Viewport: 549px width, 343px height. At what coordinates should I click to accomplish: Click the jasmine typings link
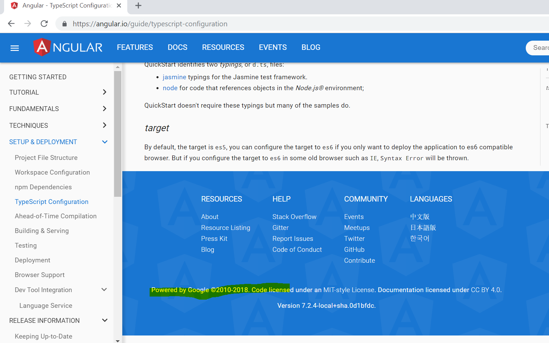pos(175,77)
